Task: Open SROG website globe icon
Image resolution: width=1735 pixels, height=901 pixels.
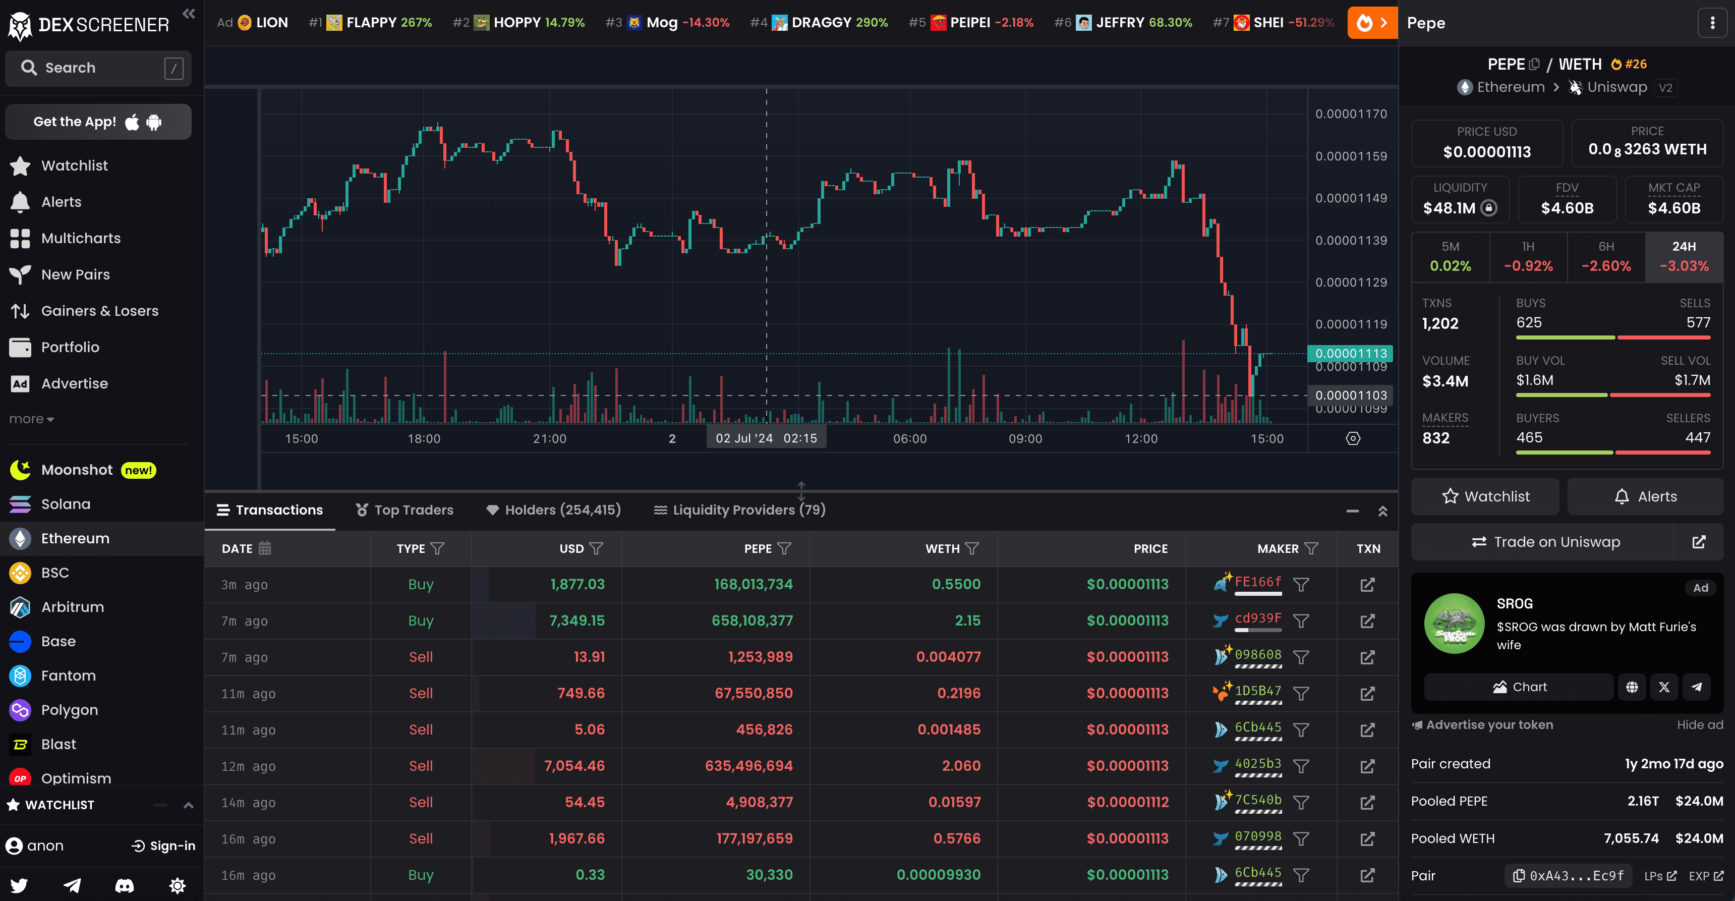Action: click(1632, 688)
